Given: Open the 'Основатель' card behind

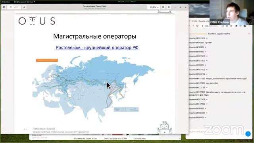Looking at the screenshot, I should click(140, 139).
